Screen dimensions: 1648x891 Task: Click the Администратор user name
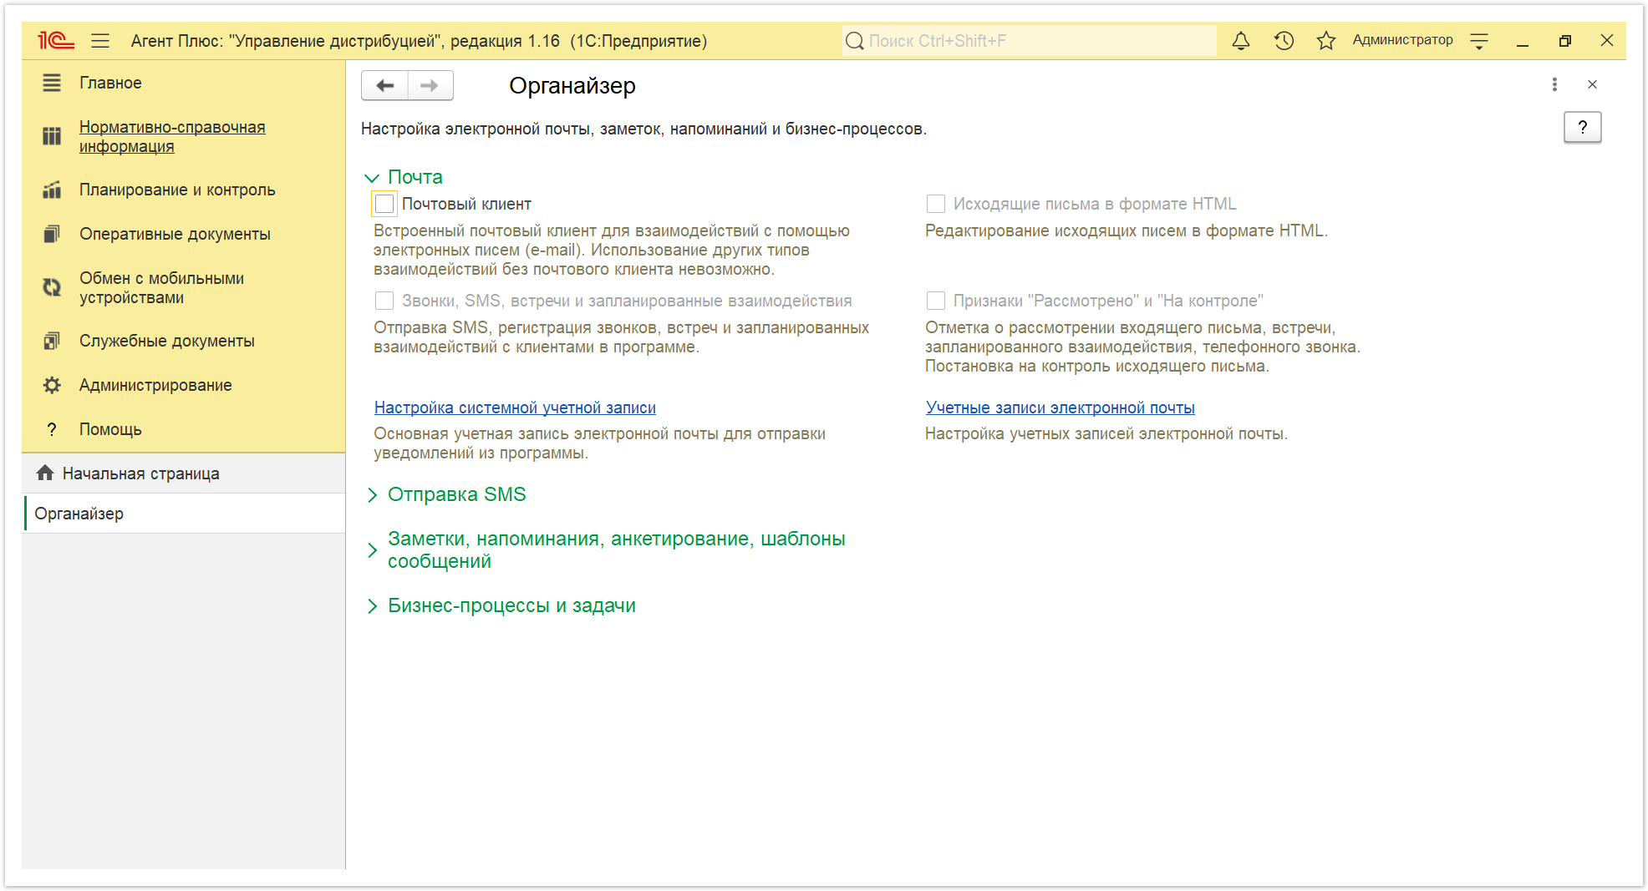pyautogui.click(x=1402, y=40)
